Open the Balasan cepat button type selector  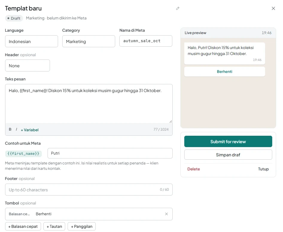point(19,214)
